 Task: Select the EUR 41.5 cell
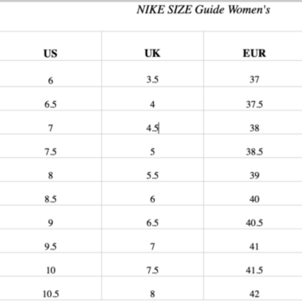254,270
